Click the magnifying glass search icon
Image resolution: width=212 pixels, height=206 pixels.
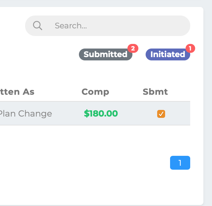point(38,25)
